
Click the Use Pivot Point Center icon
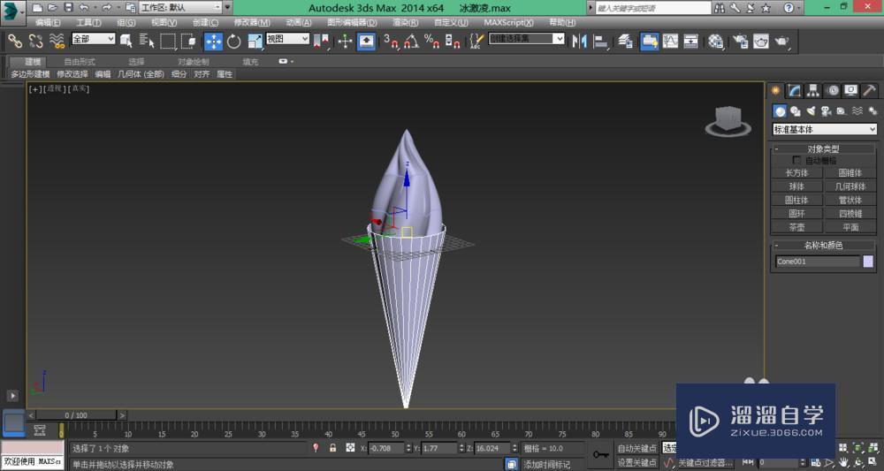322,41
